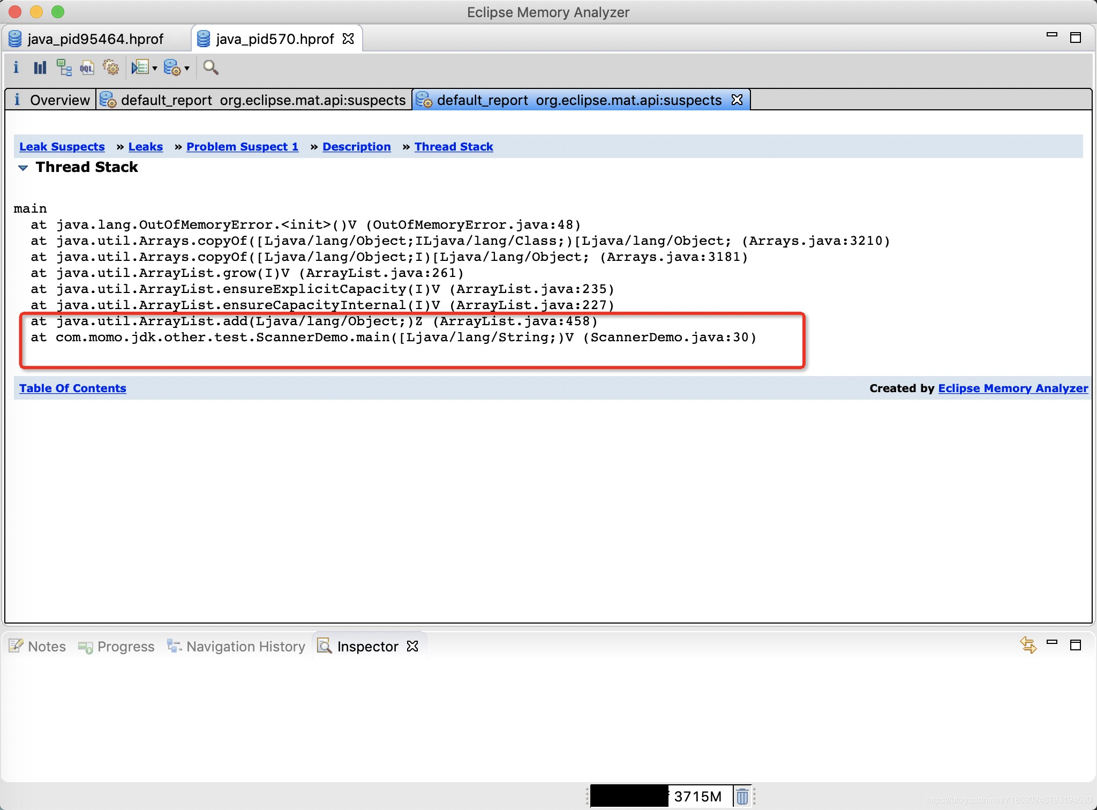This screenshot has width=1097, height=810.
Task: Open the Problem Suspect 1 breadcrumb link
Action: click(x=243, y=147)
